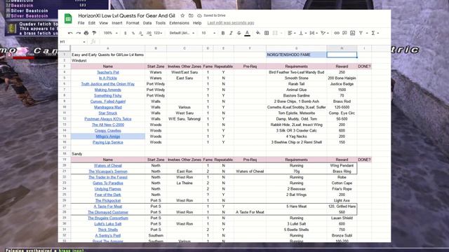
Task: Click the Google Sheets home icon
Action: (x=68, y=19)
